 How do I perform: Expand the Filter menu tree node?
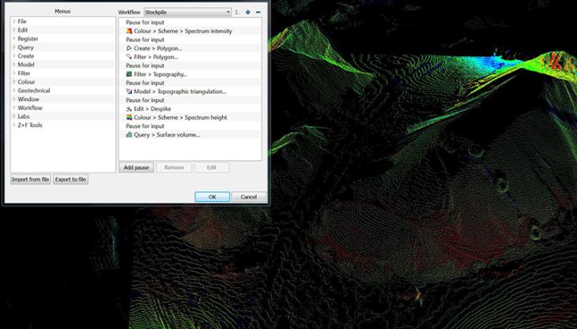click(x=14, y=73)
